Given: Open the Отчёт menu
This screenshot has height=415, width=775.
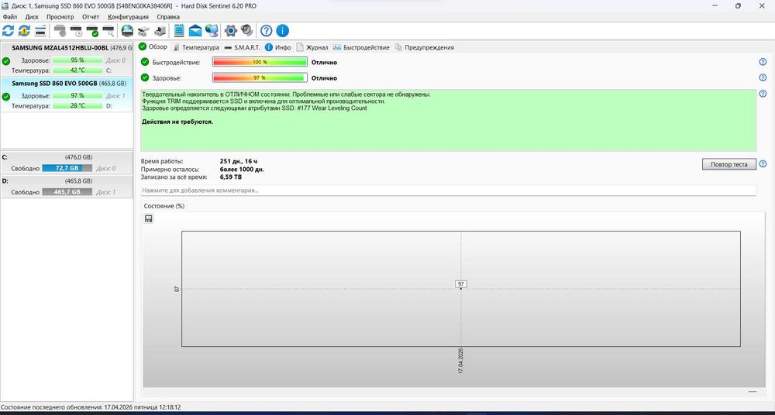Looking at the screenshot, I should [x=91, y=17].
